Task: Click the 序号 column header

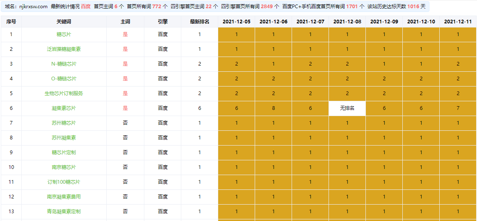Action: (x=11, y=22)
